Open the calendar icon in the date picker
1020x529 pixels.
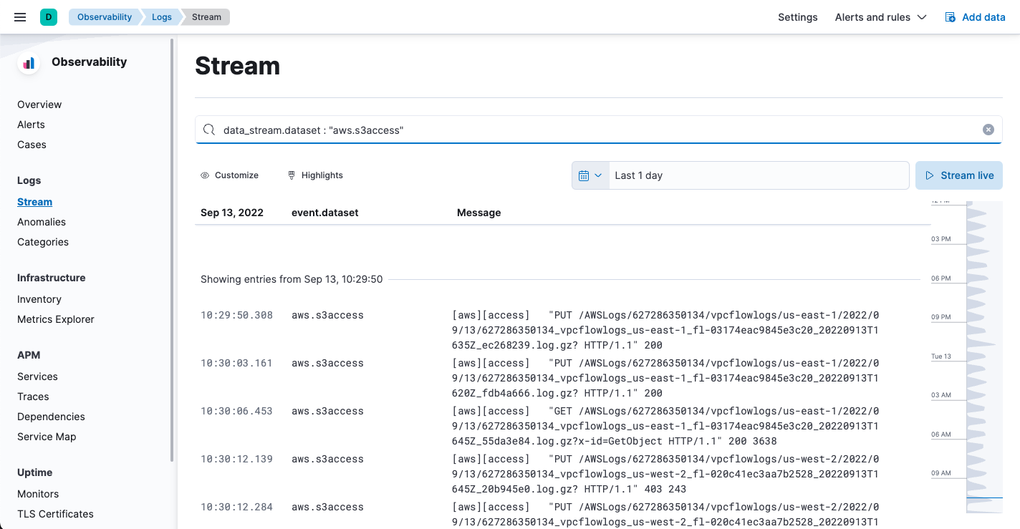(x=584, y=175)
